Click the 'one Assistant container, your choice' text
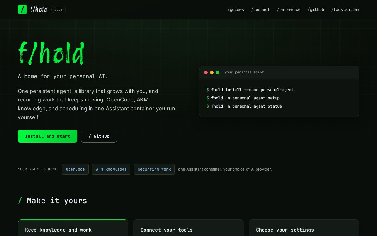377x236 pixels. (225, 169)
